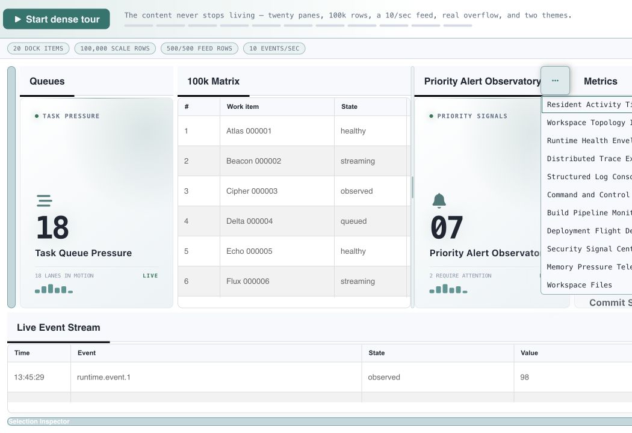Viewport: 632px width, 433px height.
Task: Click the State header in 100k Matrix
Action: pos(370,106)
